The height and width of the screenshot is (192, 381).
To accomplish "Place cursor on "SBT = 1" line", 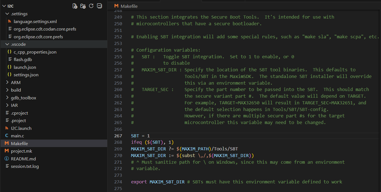I will [x=140, y=136].
